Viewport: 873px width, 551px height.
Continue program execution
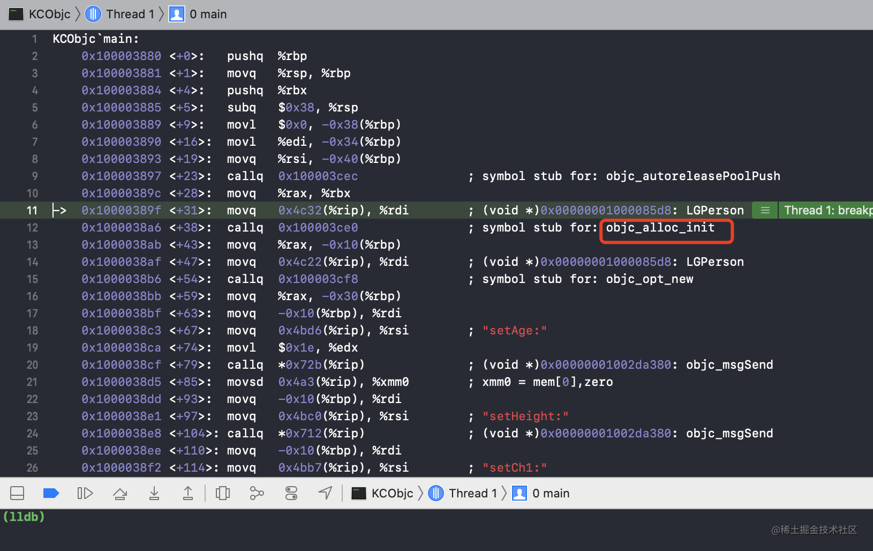coord(85,493)
